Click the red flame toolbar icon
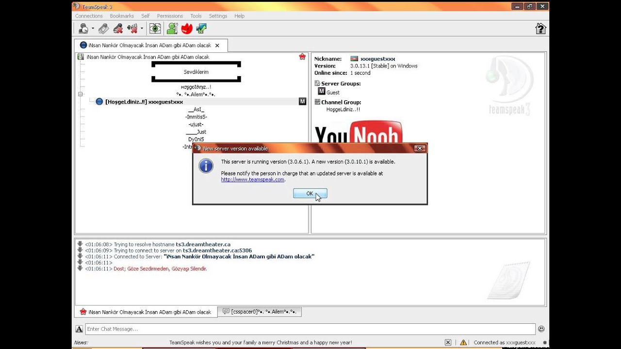This screenshot has height=349, width=621. (187, 29)
